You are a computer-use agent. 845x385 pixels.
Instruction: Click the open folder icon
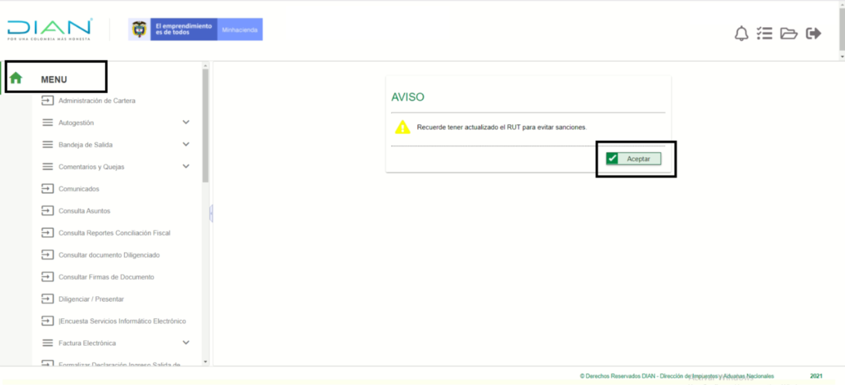point(788,33)
